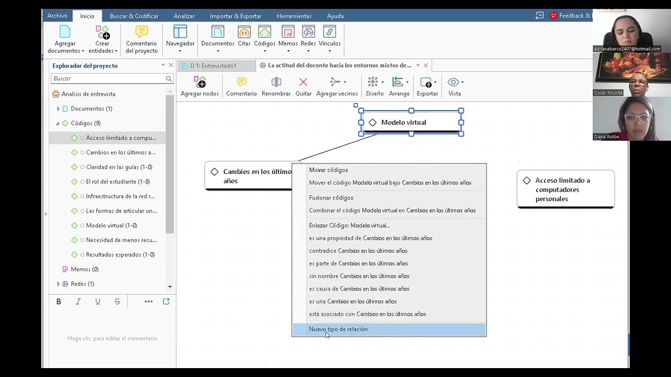Toggle bold in comment editor
This screenshot has height=377, width=671.
59,302
